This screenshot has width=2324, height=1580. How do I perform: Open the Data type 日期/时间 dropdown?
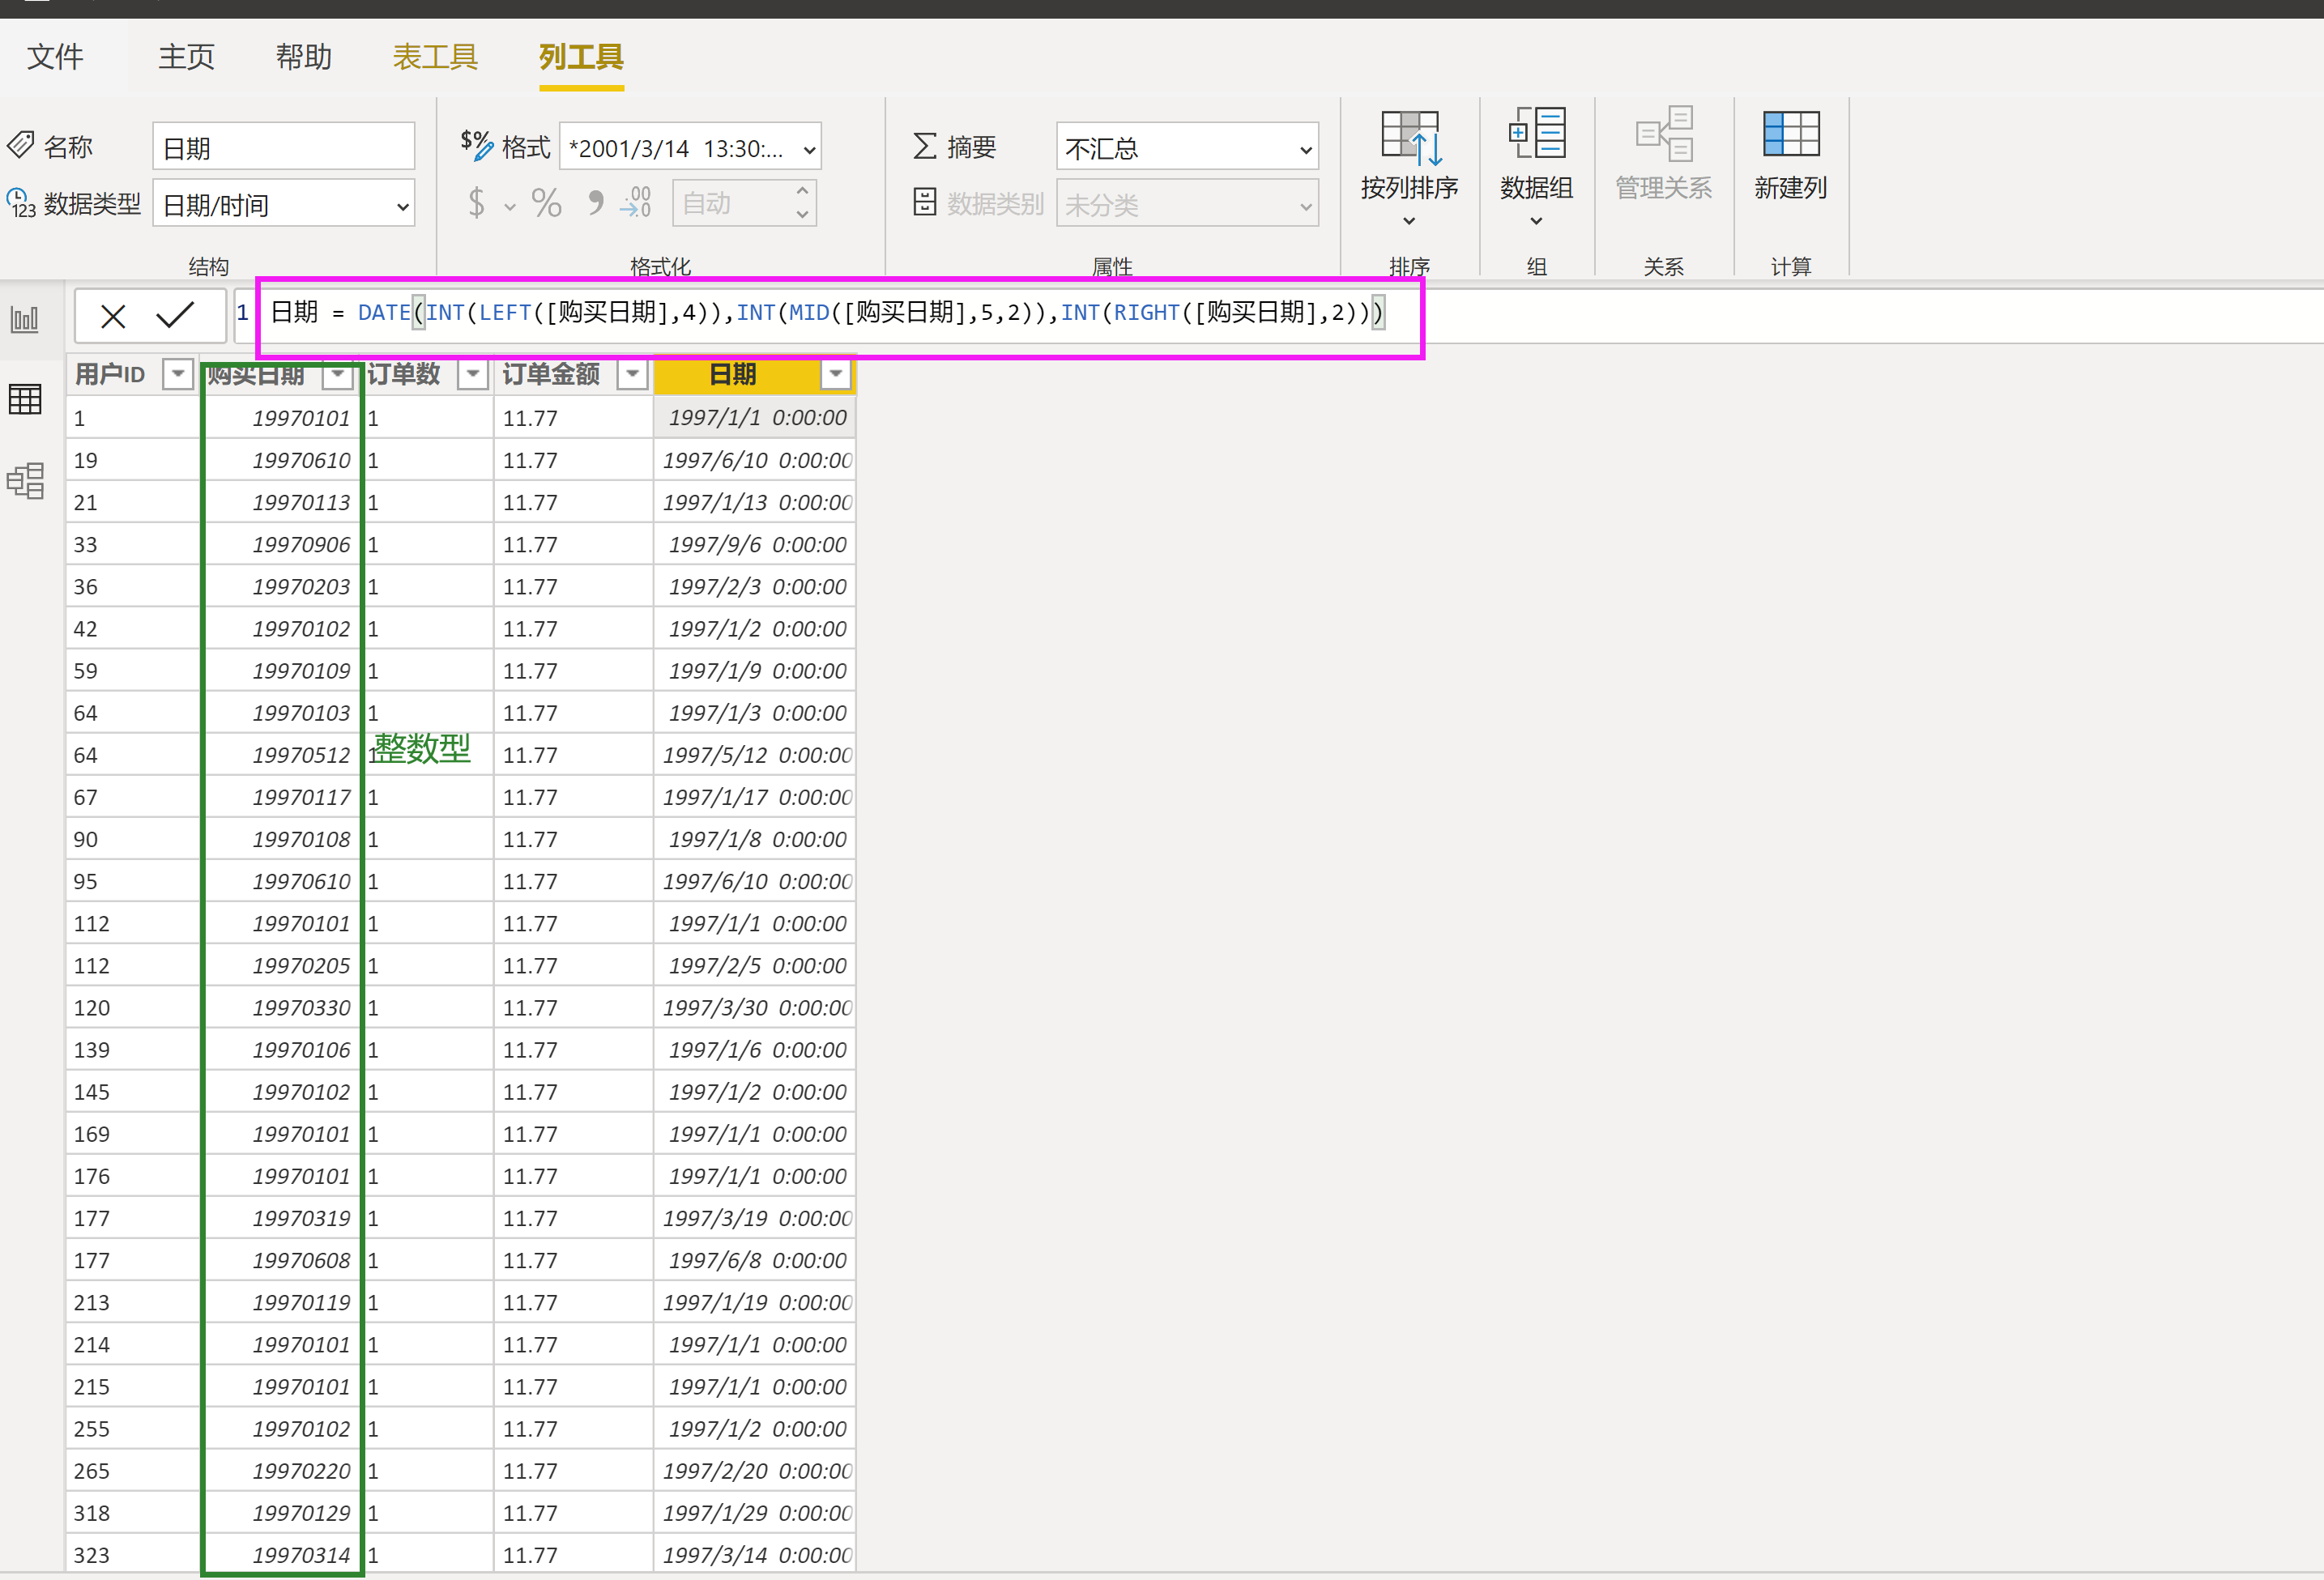[x=284, y=205]
